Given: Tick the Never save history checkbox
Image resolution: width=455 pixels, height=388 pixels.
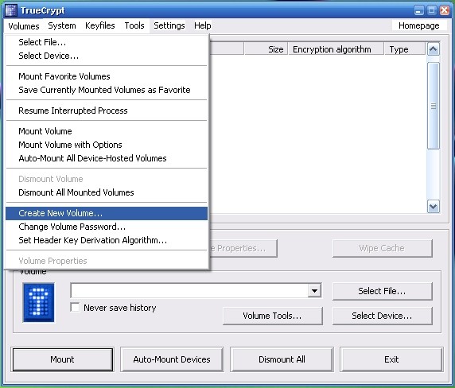Looking at the screenshot, I should (x=75, y=307).
